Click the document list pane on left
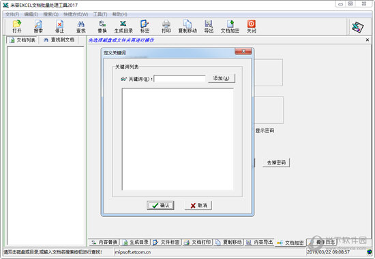 [46, 145]
